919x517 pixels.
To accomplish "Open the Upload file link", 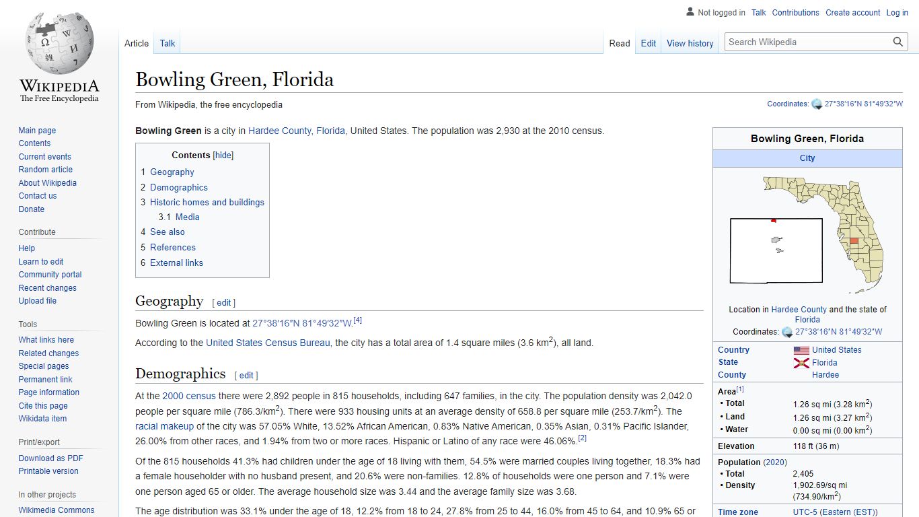I will [x=38, y=301].
